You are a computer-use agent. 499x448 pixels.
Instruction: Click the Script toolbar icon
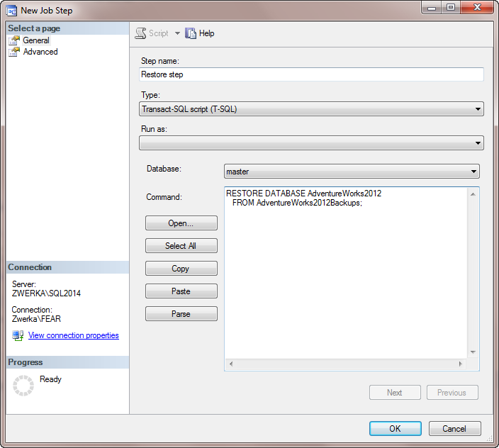(140, 33)
